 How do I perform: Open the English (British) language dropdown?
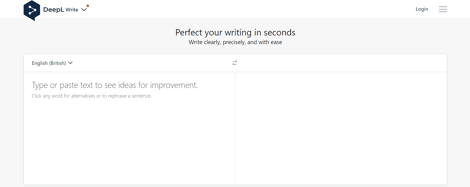52,63
